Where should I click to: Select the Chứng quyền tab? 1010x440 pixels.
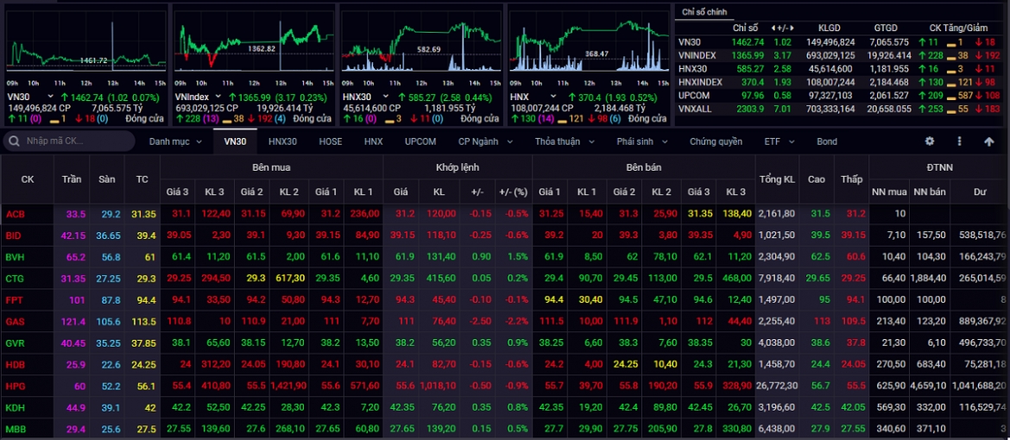(716, 141)
